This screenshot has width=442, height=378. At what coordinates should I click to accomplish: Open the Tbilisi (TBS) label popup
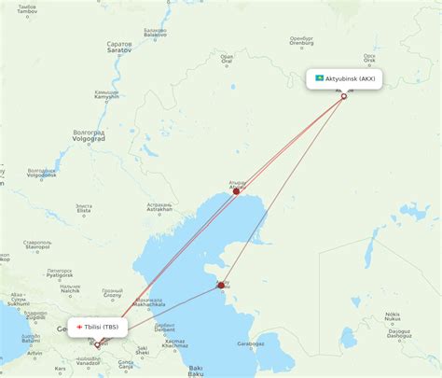click(98, 327)
